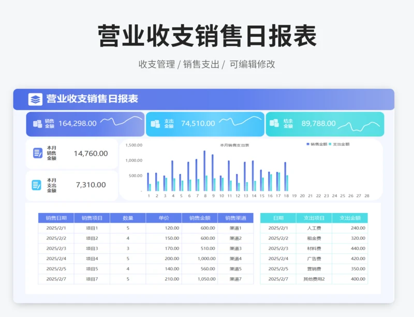Select the 89,788.00 balance value
414x317 pixels.
coord(318,123)
